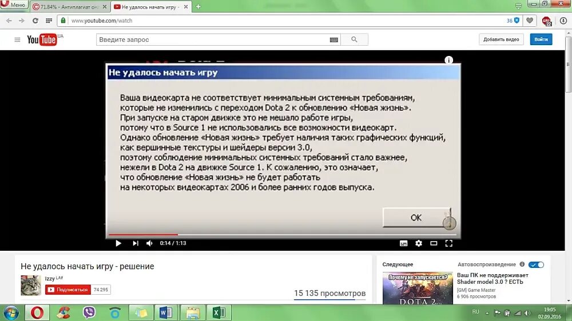Image resolution: width=572 pixels, height=321 pixels.
Task: Seek on the video progress bar
Action: click(283, 235)
